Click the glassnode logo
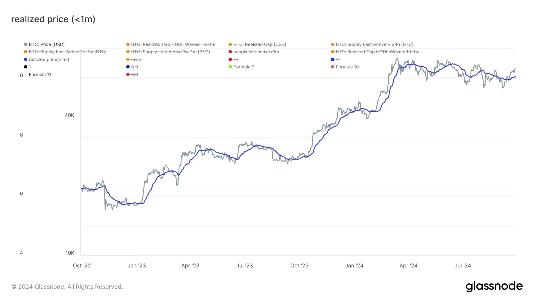The height and width of the screenshot is (300, 534). [x=494, y=286]
